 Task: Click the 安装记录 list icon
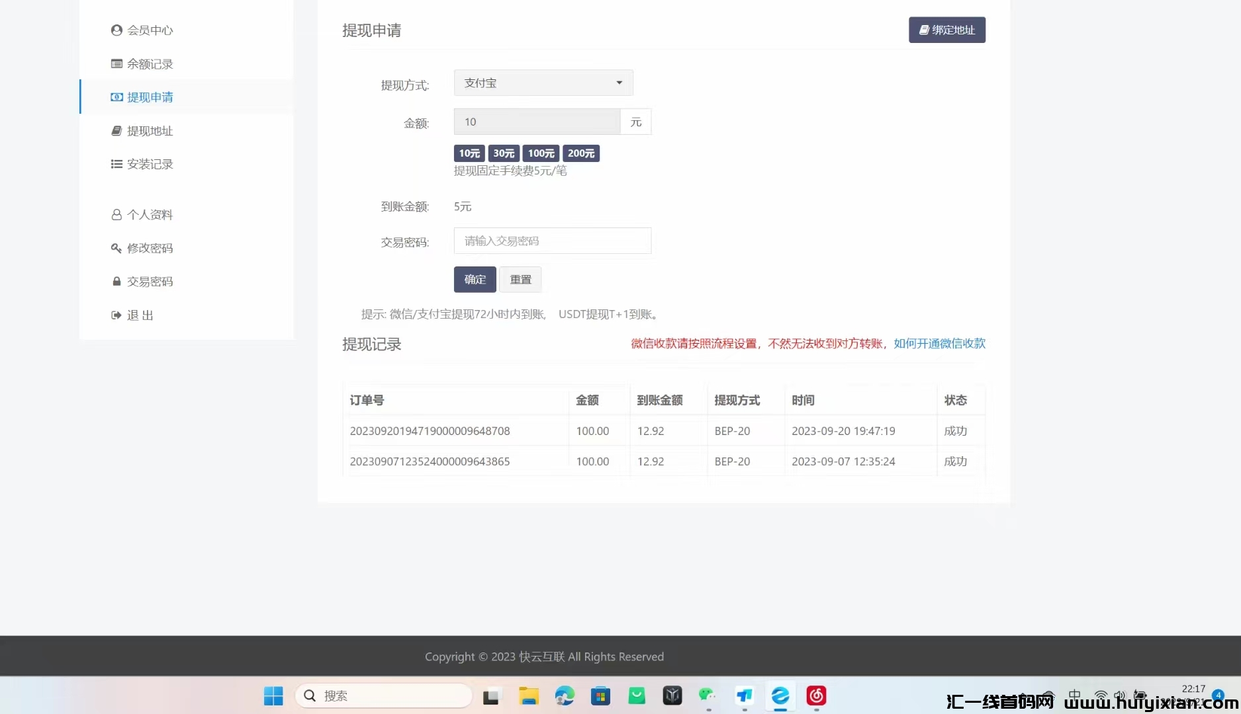click(x=116, y=164)
